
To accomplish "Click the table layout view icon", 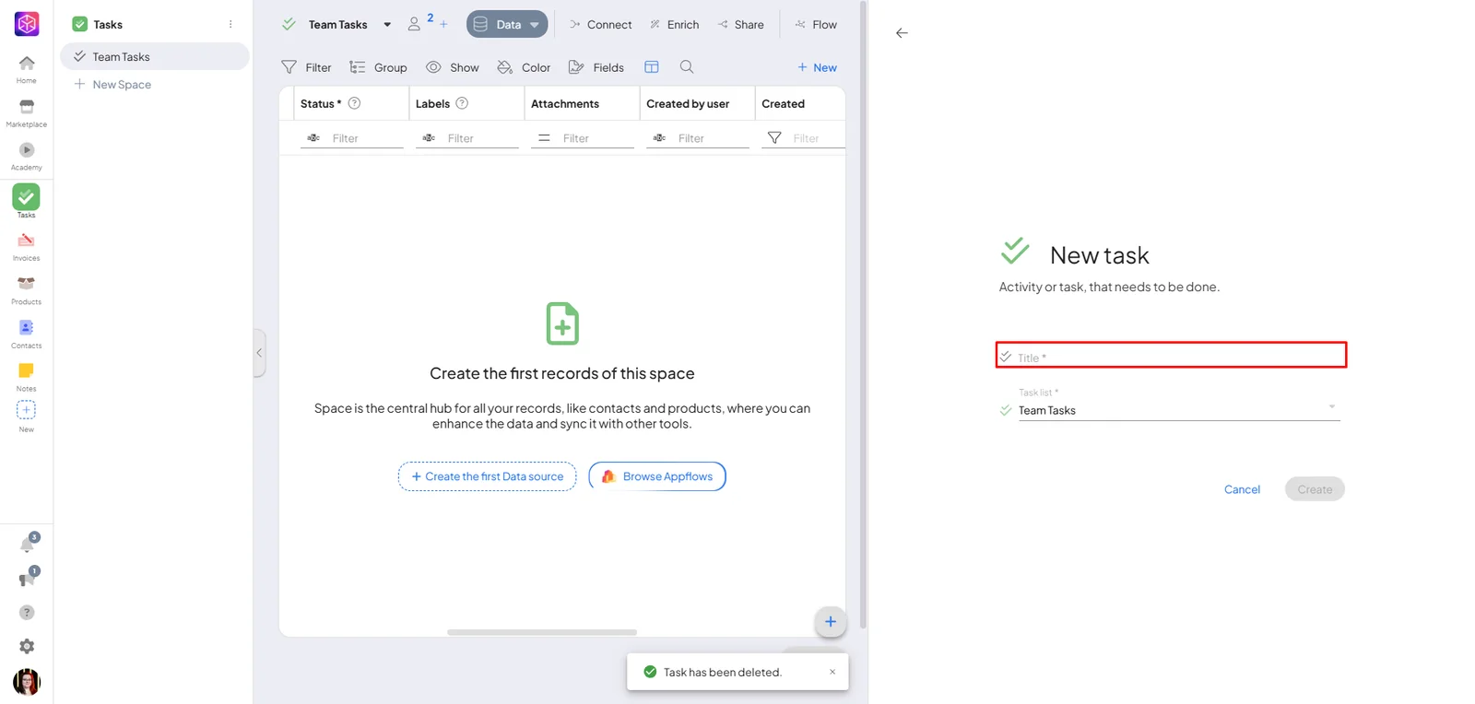I will pos(652,66).
